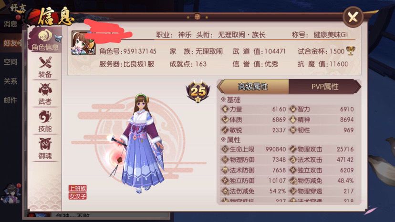Open the 空间 space menu item

pos(10,62)
